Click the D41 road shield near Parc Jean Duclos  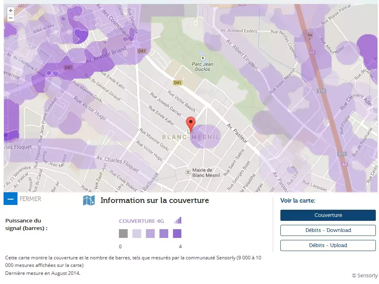177,83
